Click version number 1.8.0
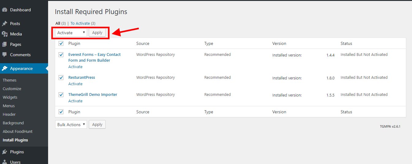The width and height of the screenshot is (412, 164). click(331, 78)
